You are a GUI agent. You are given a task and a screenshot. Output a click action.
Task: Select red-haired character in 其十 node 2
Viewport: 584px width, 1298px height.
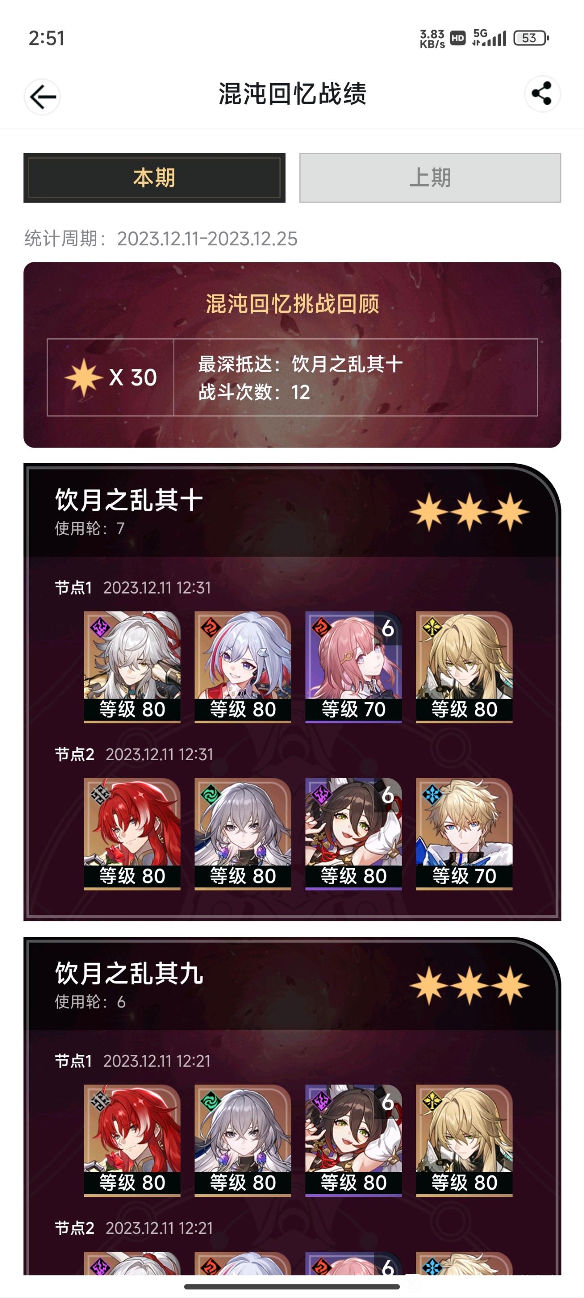pyautogui.click(x=132, y=834)
